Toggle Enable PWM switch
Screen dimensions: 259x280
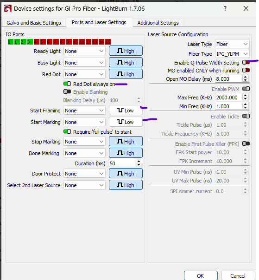click(x=246, y=89)
